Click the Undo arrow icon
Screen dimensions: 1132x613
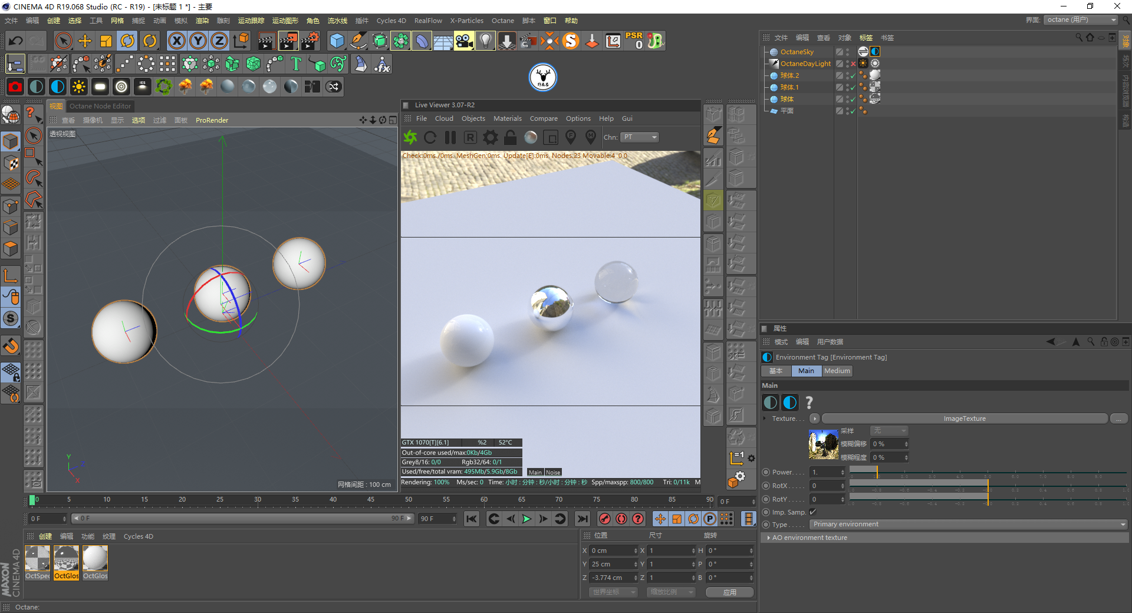pos(16,41)
